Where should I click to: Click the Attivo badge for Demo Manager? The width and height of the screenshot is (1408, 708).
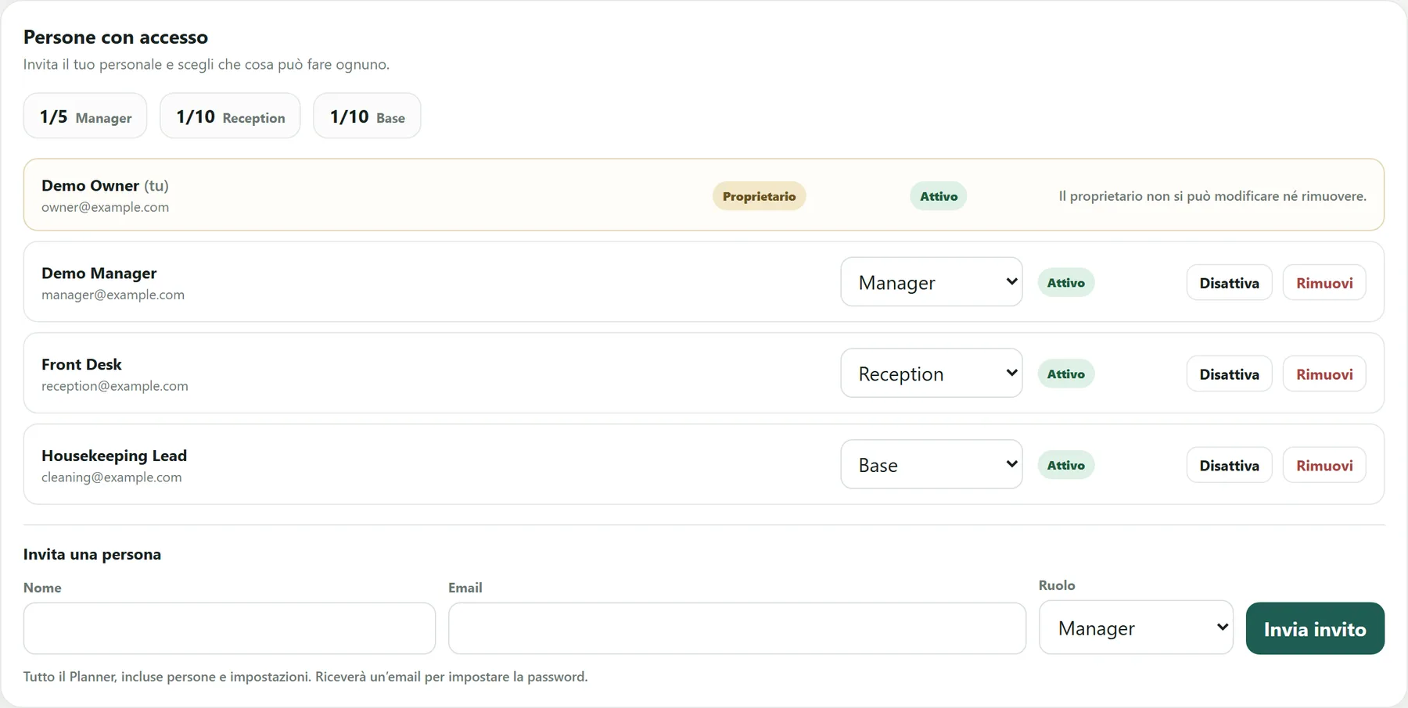[x=1065, y=283]
